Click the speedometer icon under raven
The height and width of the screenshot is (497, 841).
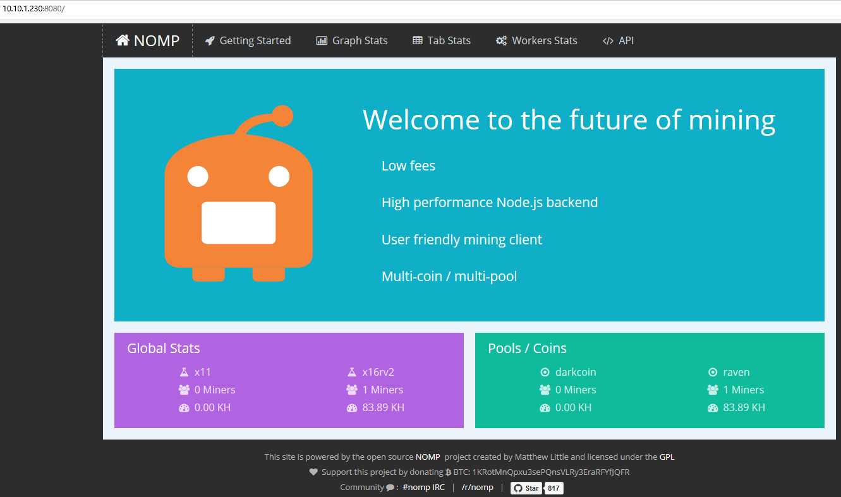713,407
